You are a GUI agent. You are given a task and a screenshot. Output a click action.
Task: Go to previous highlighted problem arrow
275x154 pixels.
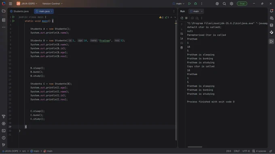tap(171, 17)
